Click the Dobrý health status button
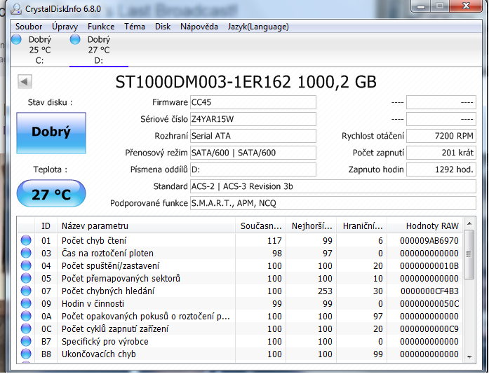Viewport: 489px width, 374px height. [51, 132]
